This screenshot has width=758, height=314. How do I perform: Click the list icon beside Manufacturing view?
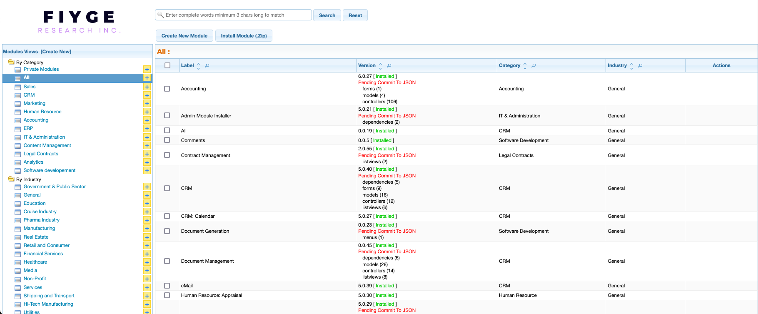(x=17, y=229)
